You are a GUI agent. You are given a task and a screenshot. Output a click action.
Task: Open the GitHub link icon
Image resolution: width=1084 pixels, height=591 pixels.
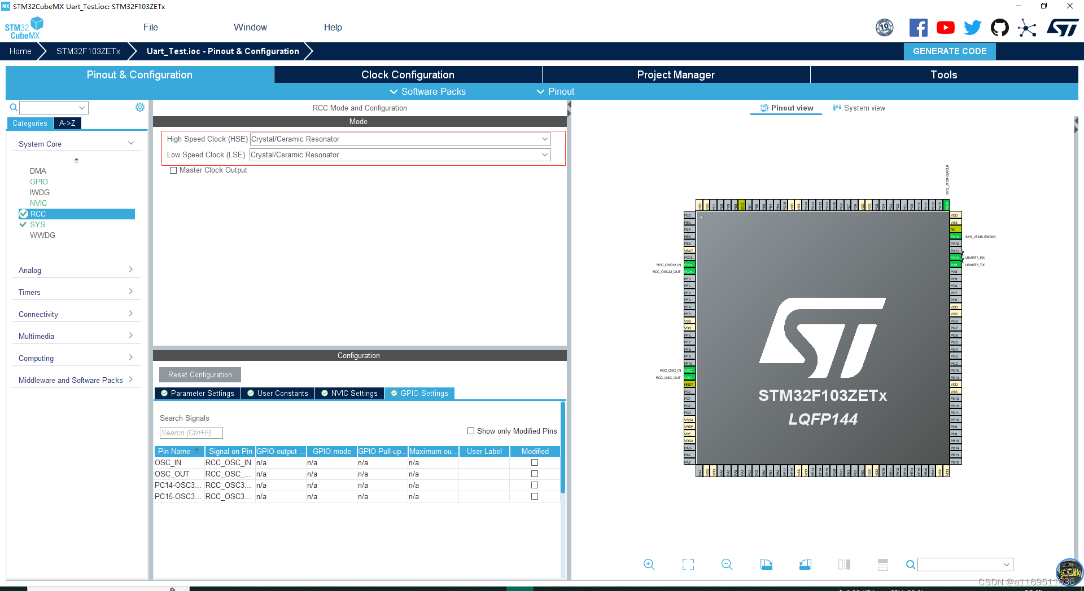[x=1000, y=28]
